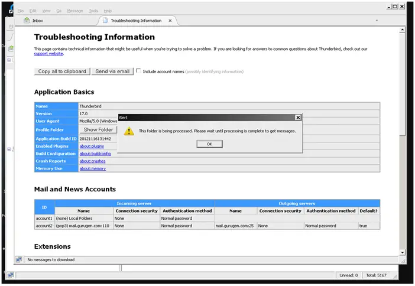Screen dimensions: 415x286
Task: Click mail.gurugen.com:25 outgoing server cell
Action: pos(235,226)
